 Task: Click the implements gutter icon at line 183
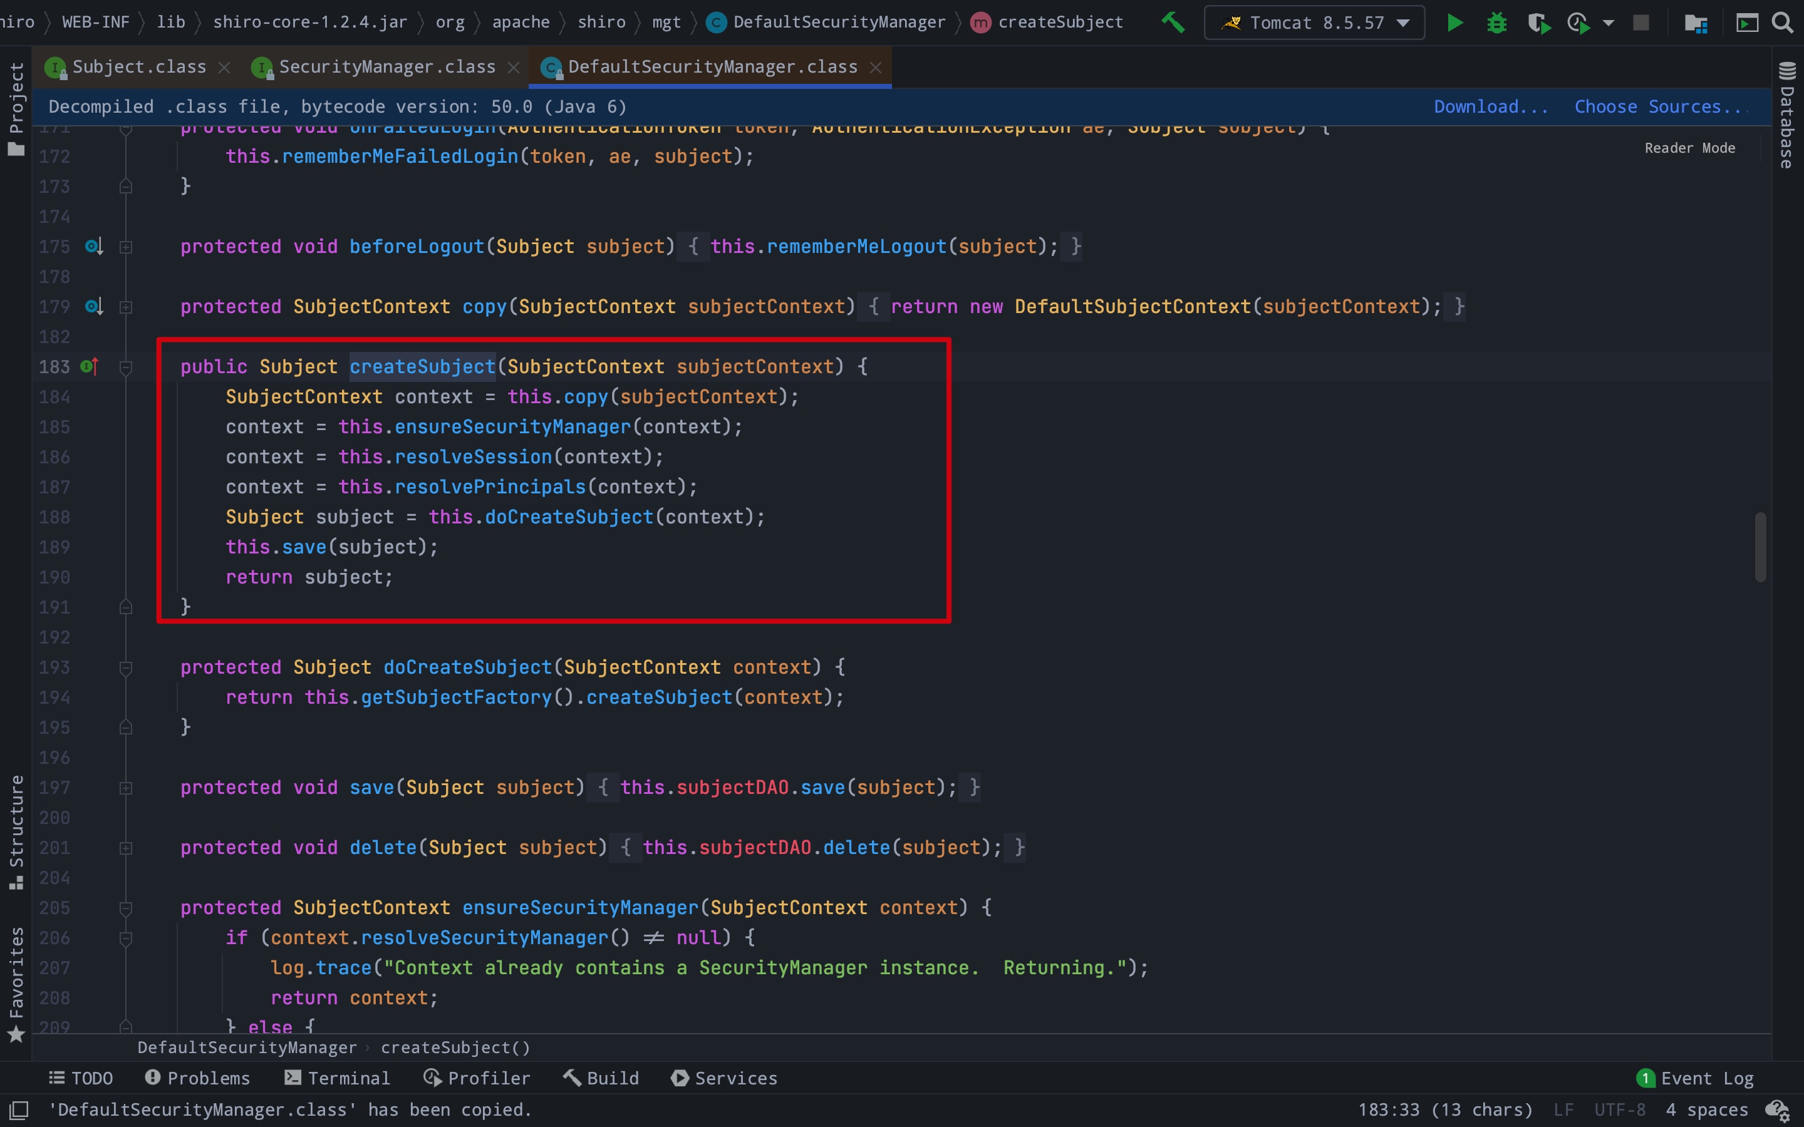pos(90,366)
